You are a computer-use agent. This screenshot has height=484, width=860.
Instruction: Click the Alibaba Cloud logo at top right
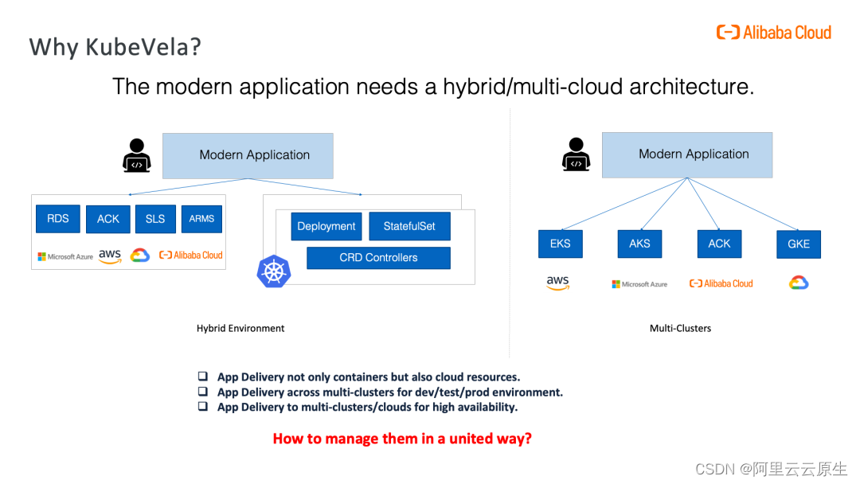point(773,33)
